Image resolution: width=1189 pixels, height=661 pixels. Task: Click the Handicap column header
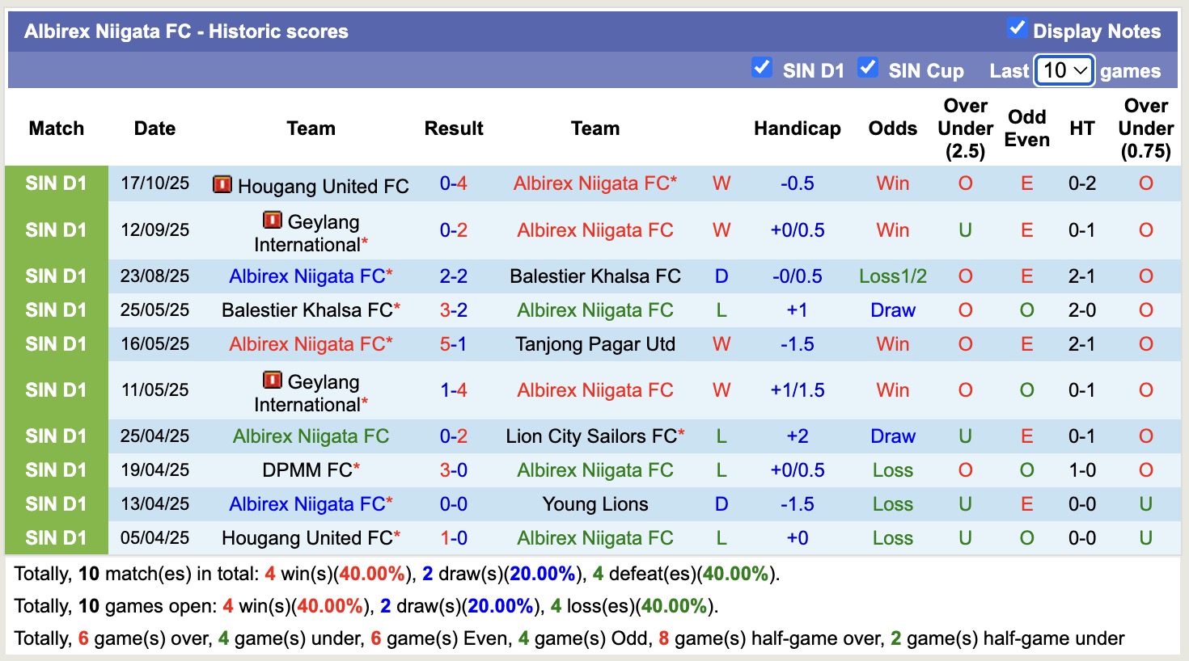tap(798, 128)
